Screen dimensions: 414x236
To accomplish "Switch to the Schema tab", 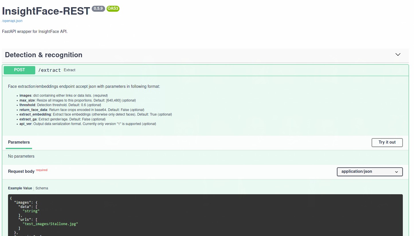I will [42, 188].
